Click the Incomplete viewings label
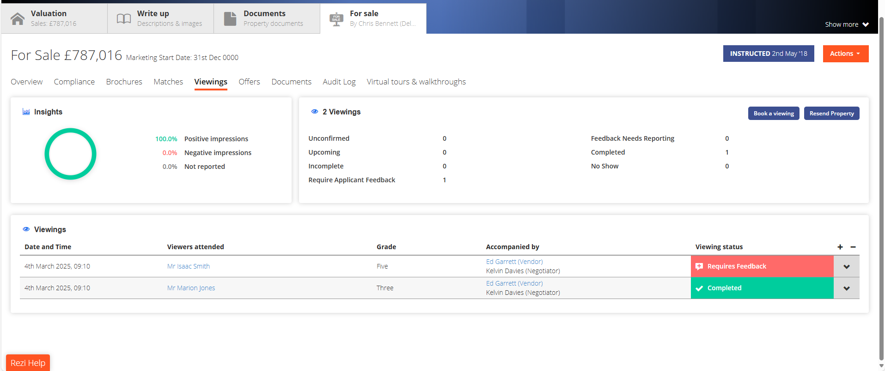The image size is (885, 371). tap(326, 166)
